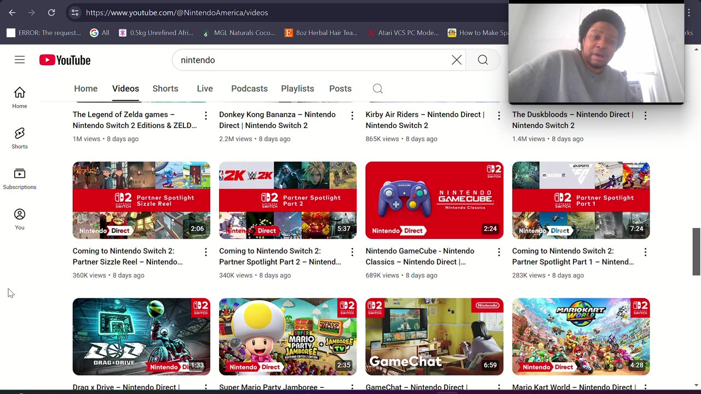
Task: Click the page vertical scrollbar thumb
Action: (696, 252)
